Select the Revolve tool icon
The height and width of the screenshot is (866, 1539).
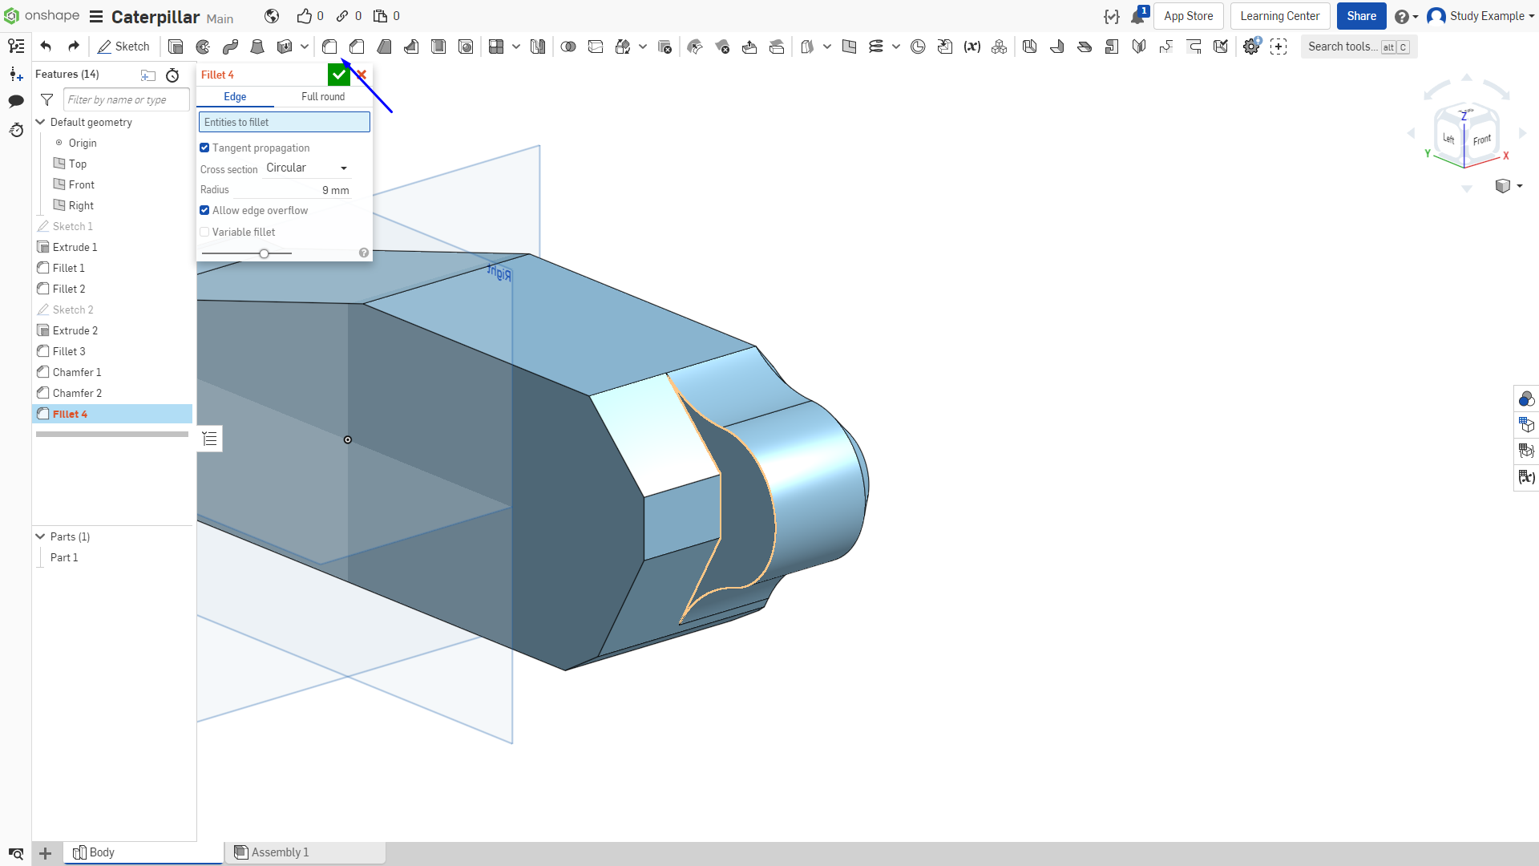click(x=203, y=47)
